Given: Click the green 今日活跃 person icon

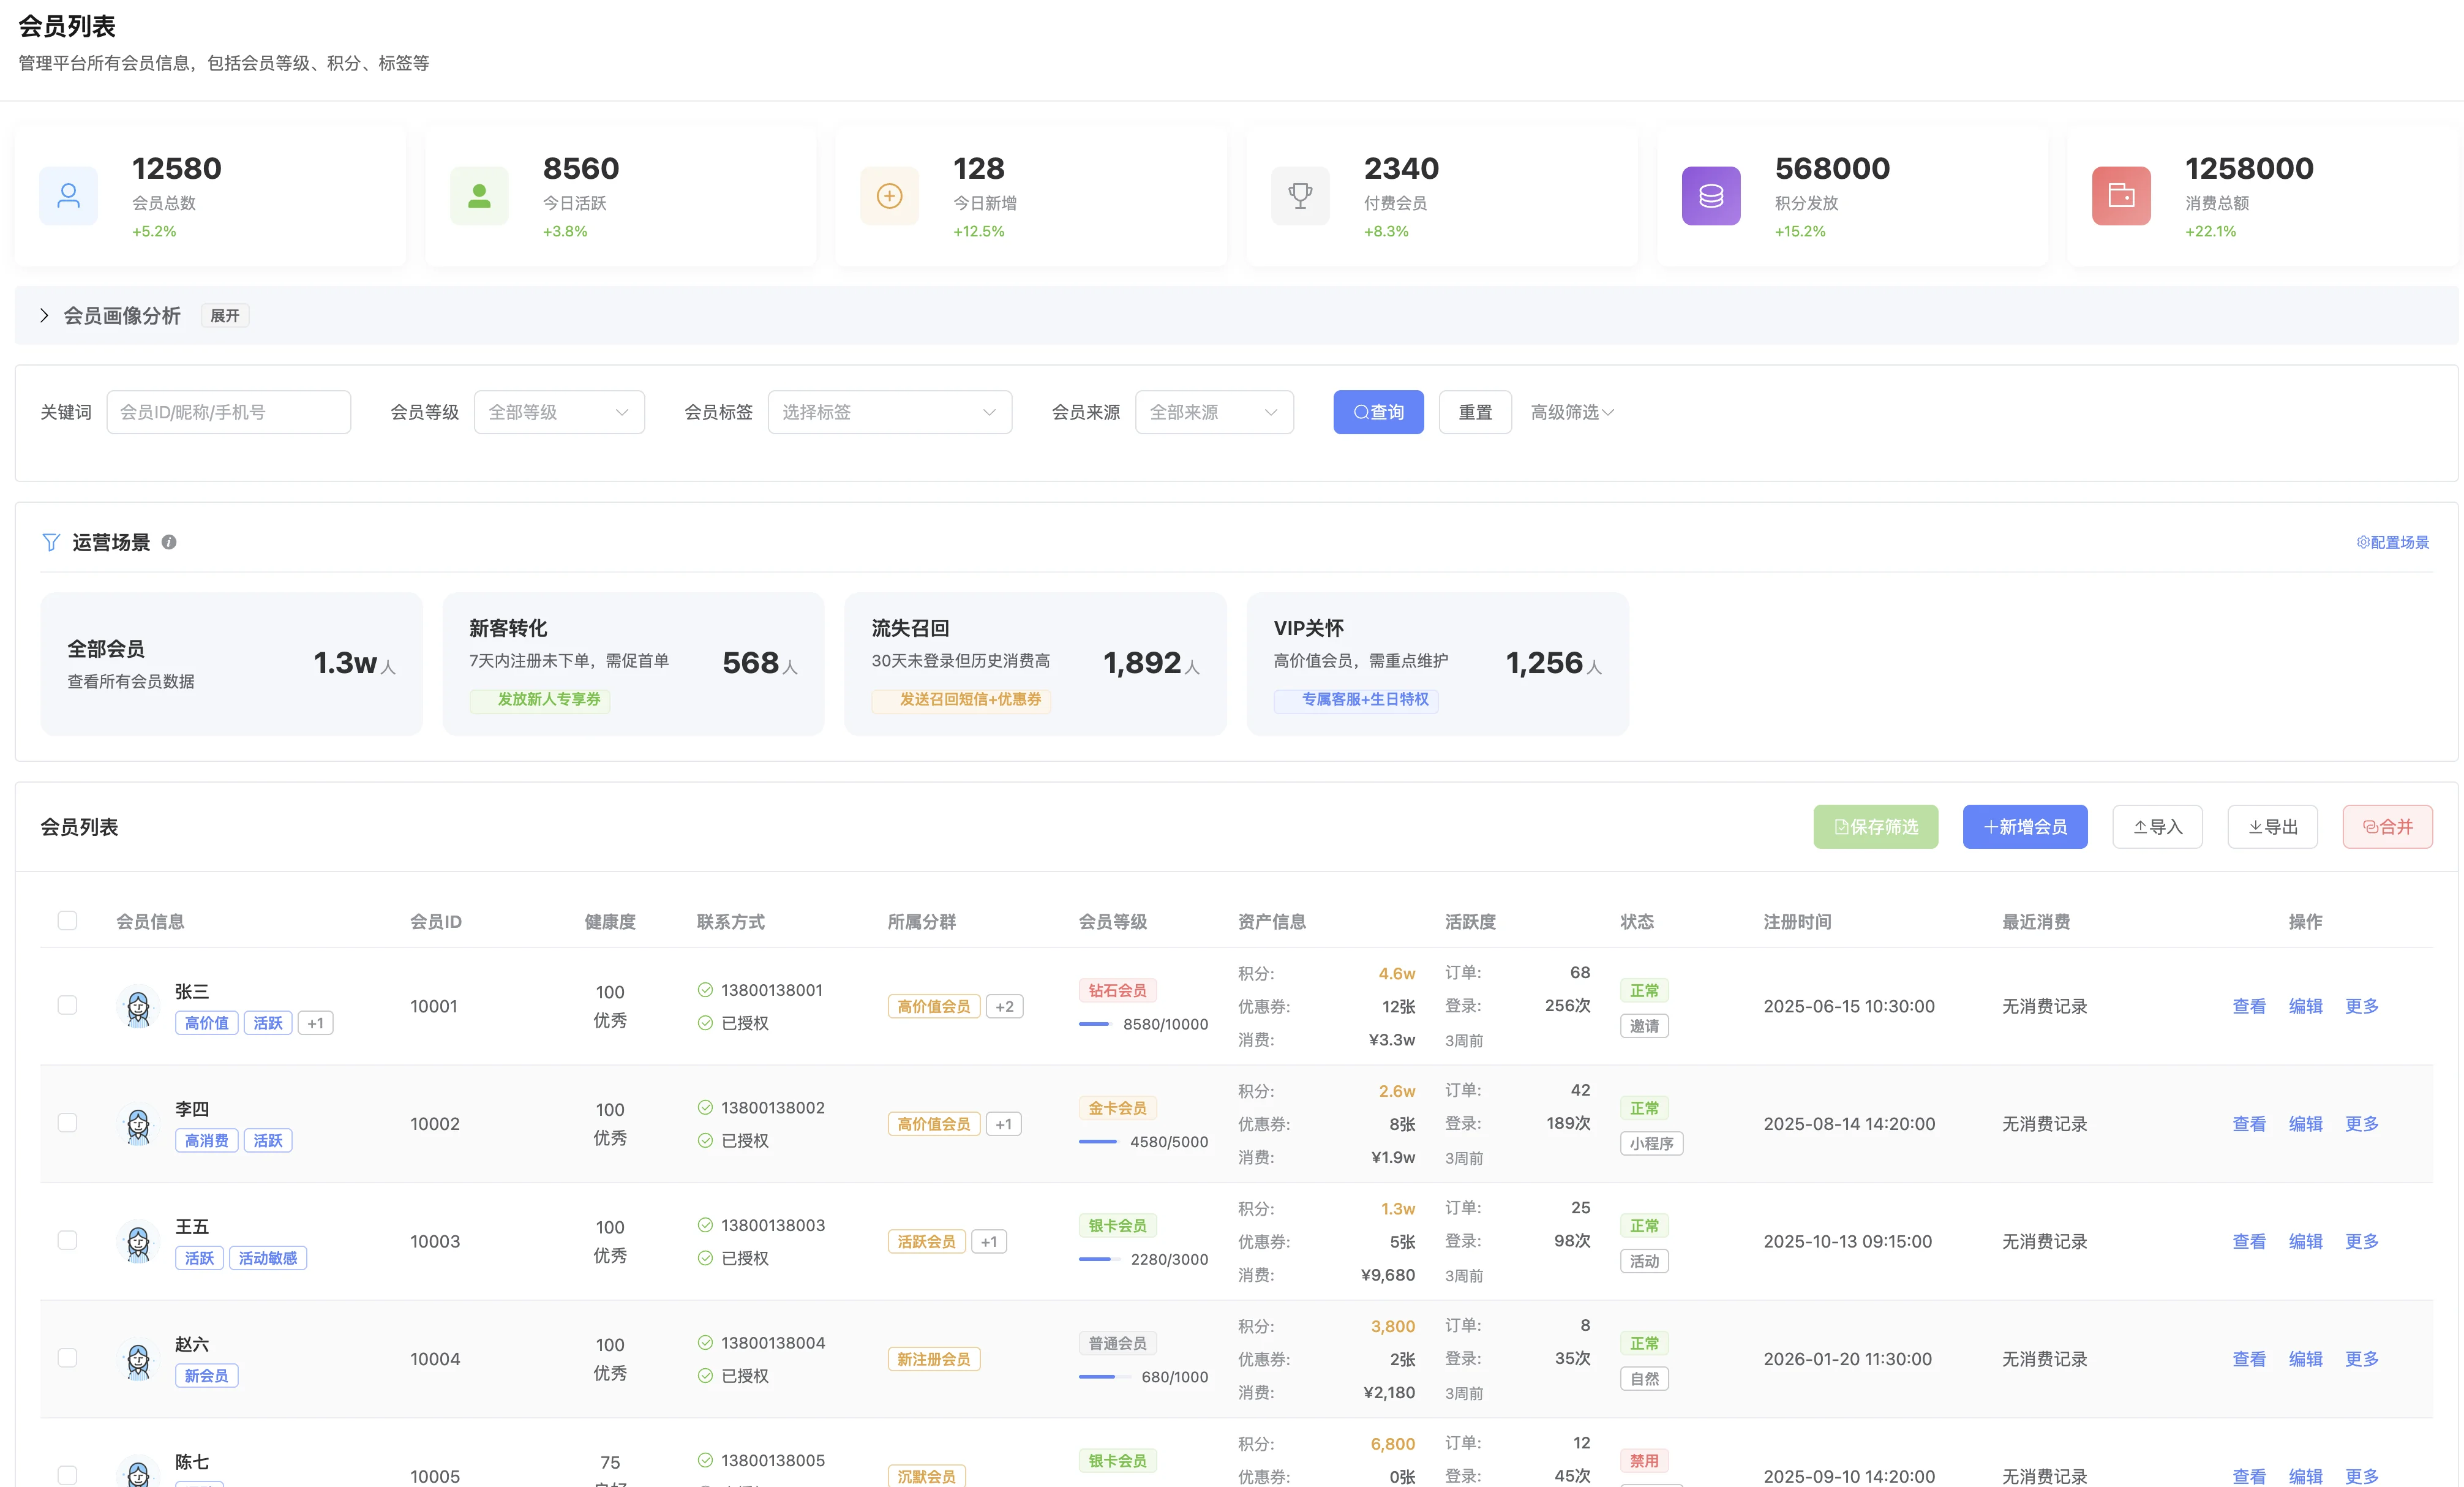Looking at the screenshot, I should click(x=479, y=196).
